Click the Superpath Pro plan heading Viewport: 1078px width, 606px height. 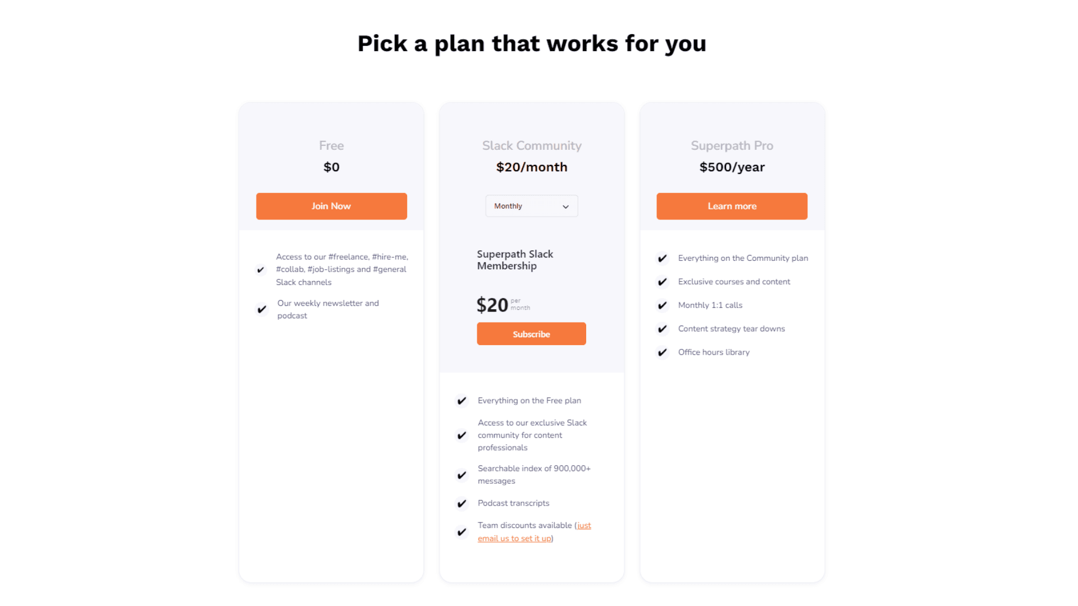pos(732,146)
